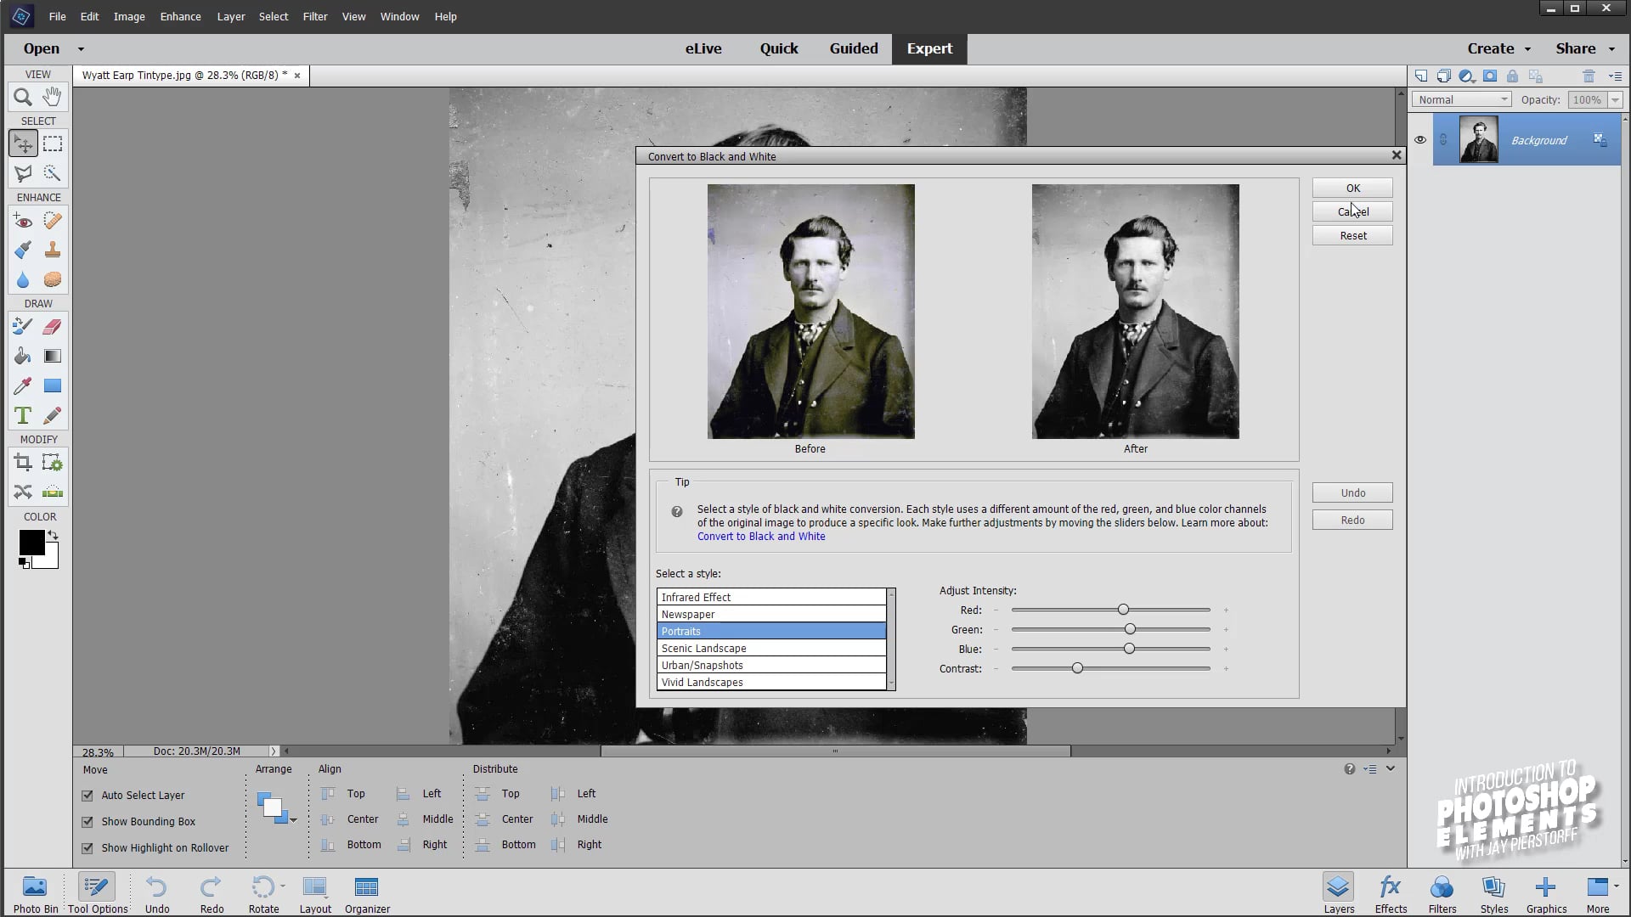
Task: Open the dropdown next to Open
Action: (81, 48)
